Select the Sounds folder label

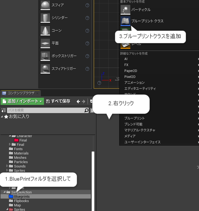point(20,166)
